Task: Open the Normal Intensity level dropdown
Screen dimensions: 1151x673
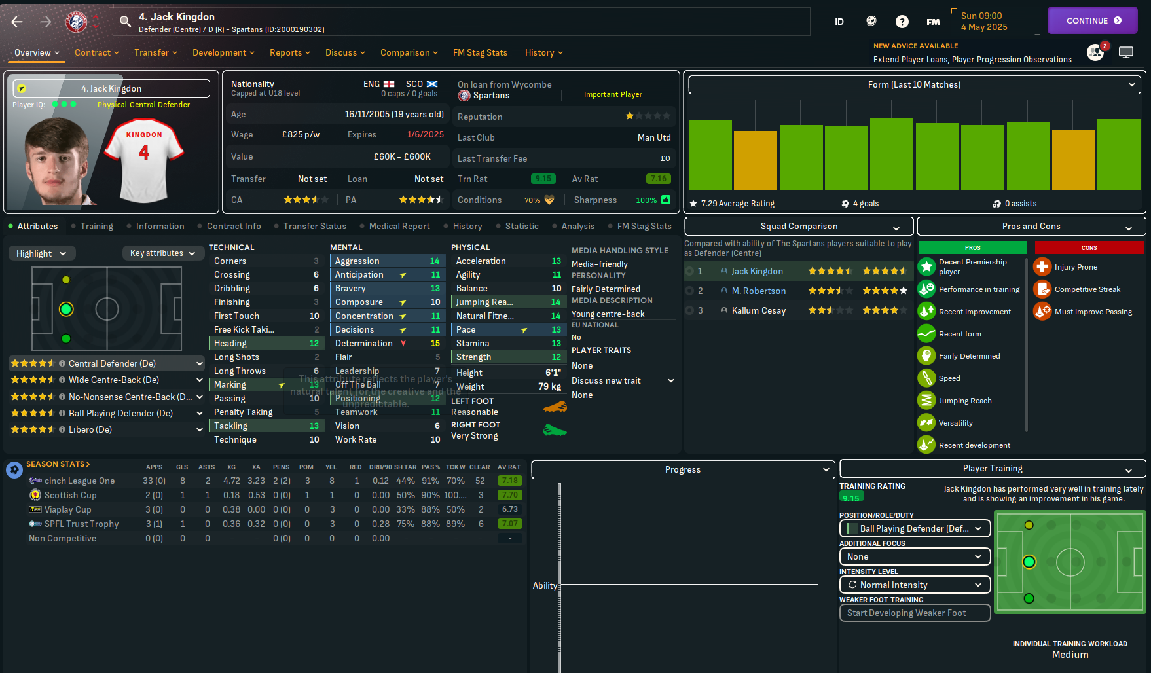Action: [914, 585]
